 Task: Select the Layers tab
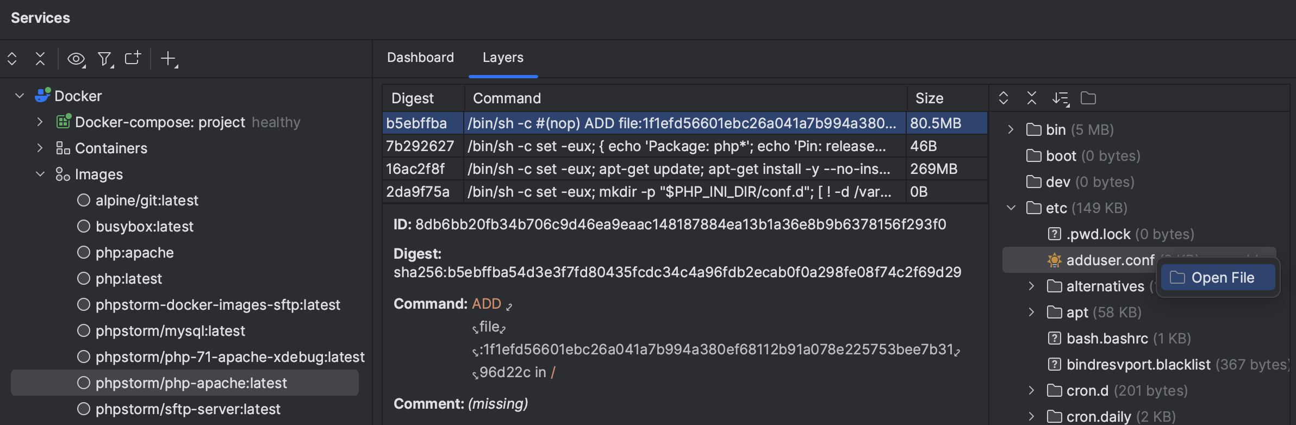click(x=503, y=58)
